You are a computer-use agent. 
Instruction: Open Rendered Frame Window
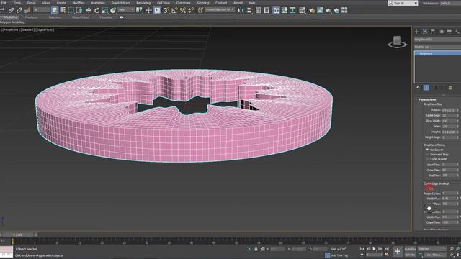(x=320, y=10)
